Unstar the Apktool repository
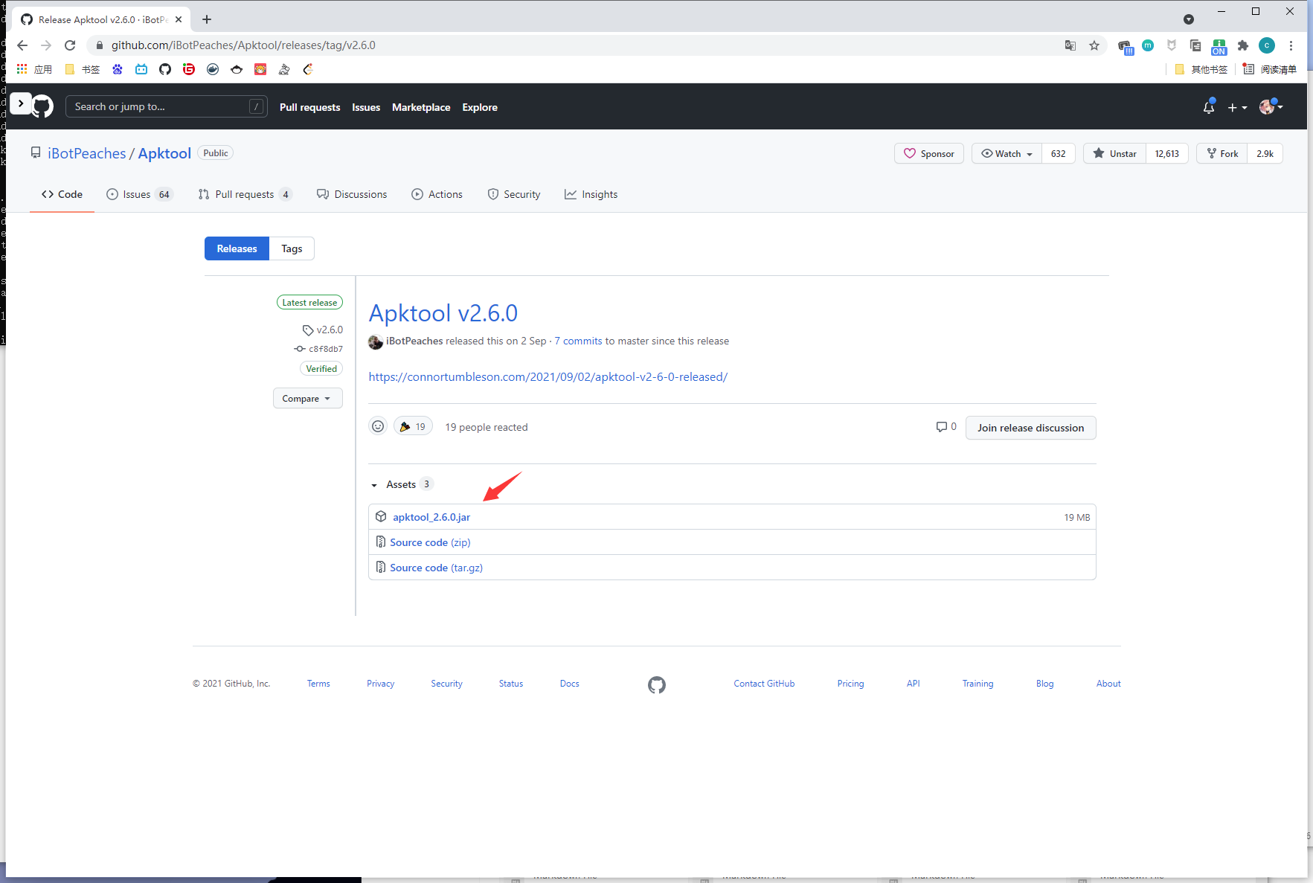 [x=1114, y=153]
